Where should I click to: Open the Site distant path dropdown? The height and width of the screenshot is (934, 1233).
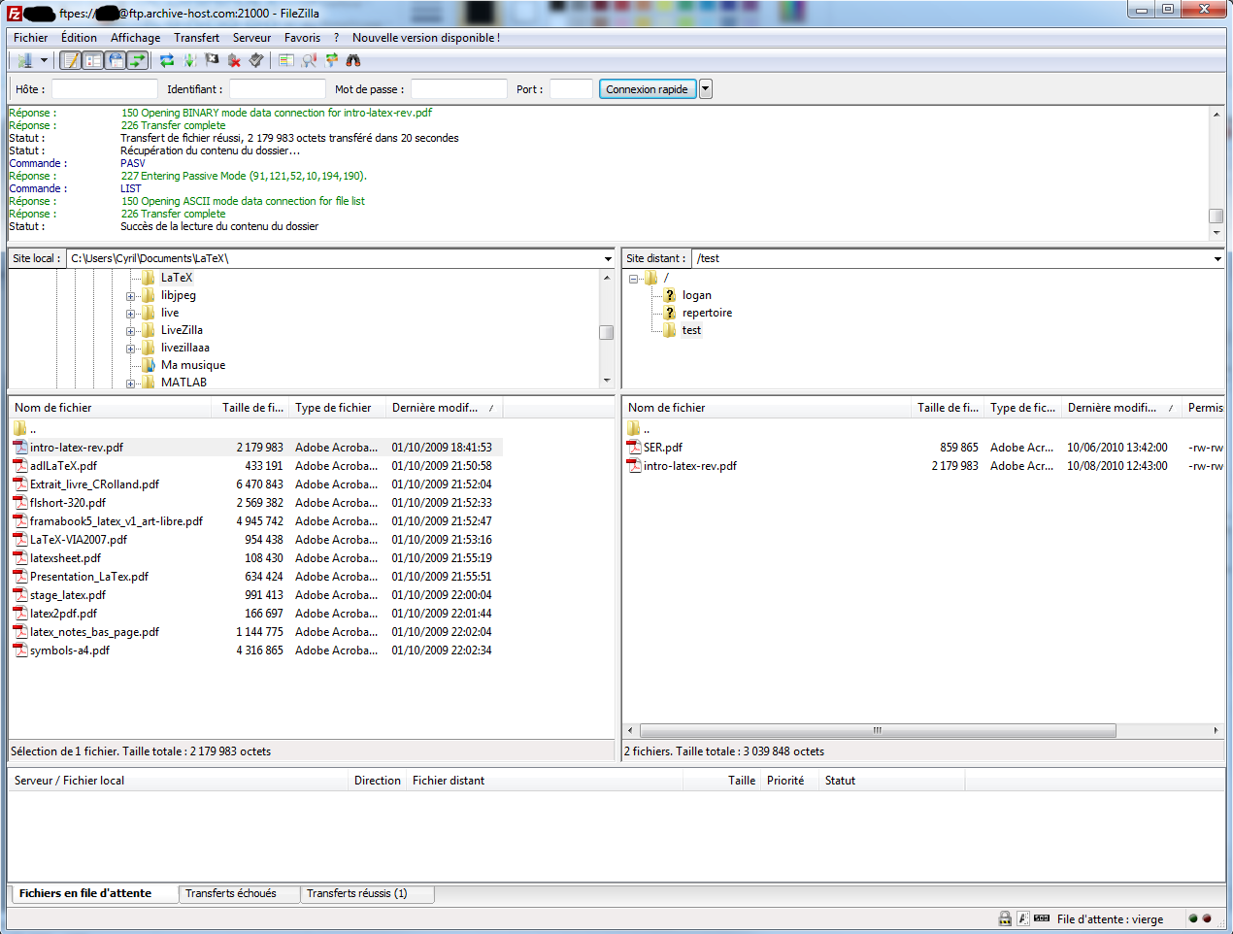1217,259
